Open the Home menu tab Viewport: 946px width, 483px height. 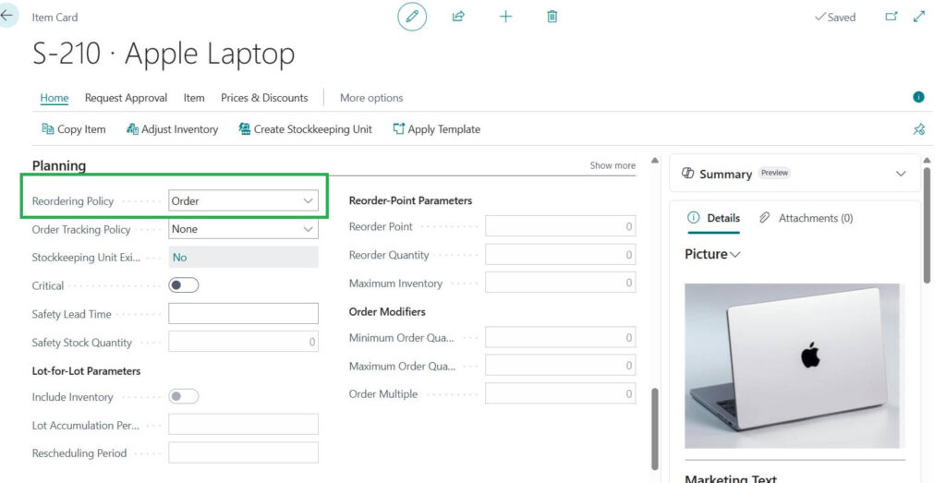coord(55,98)
